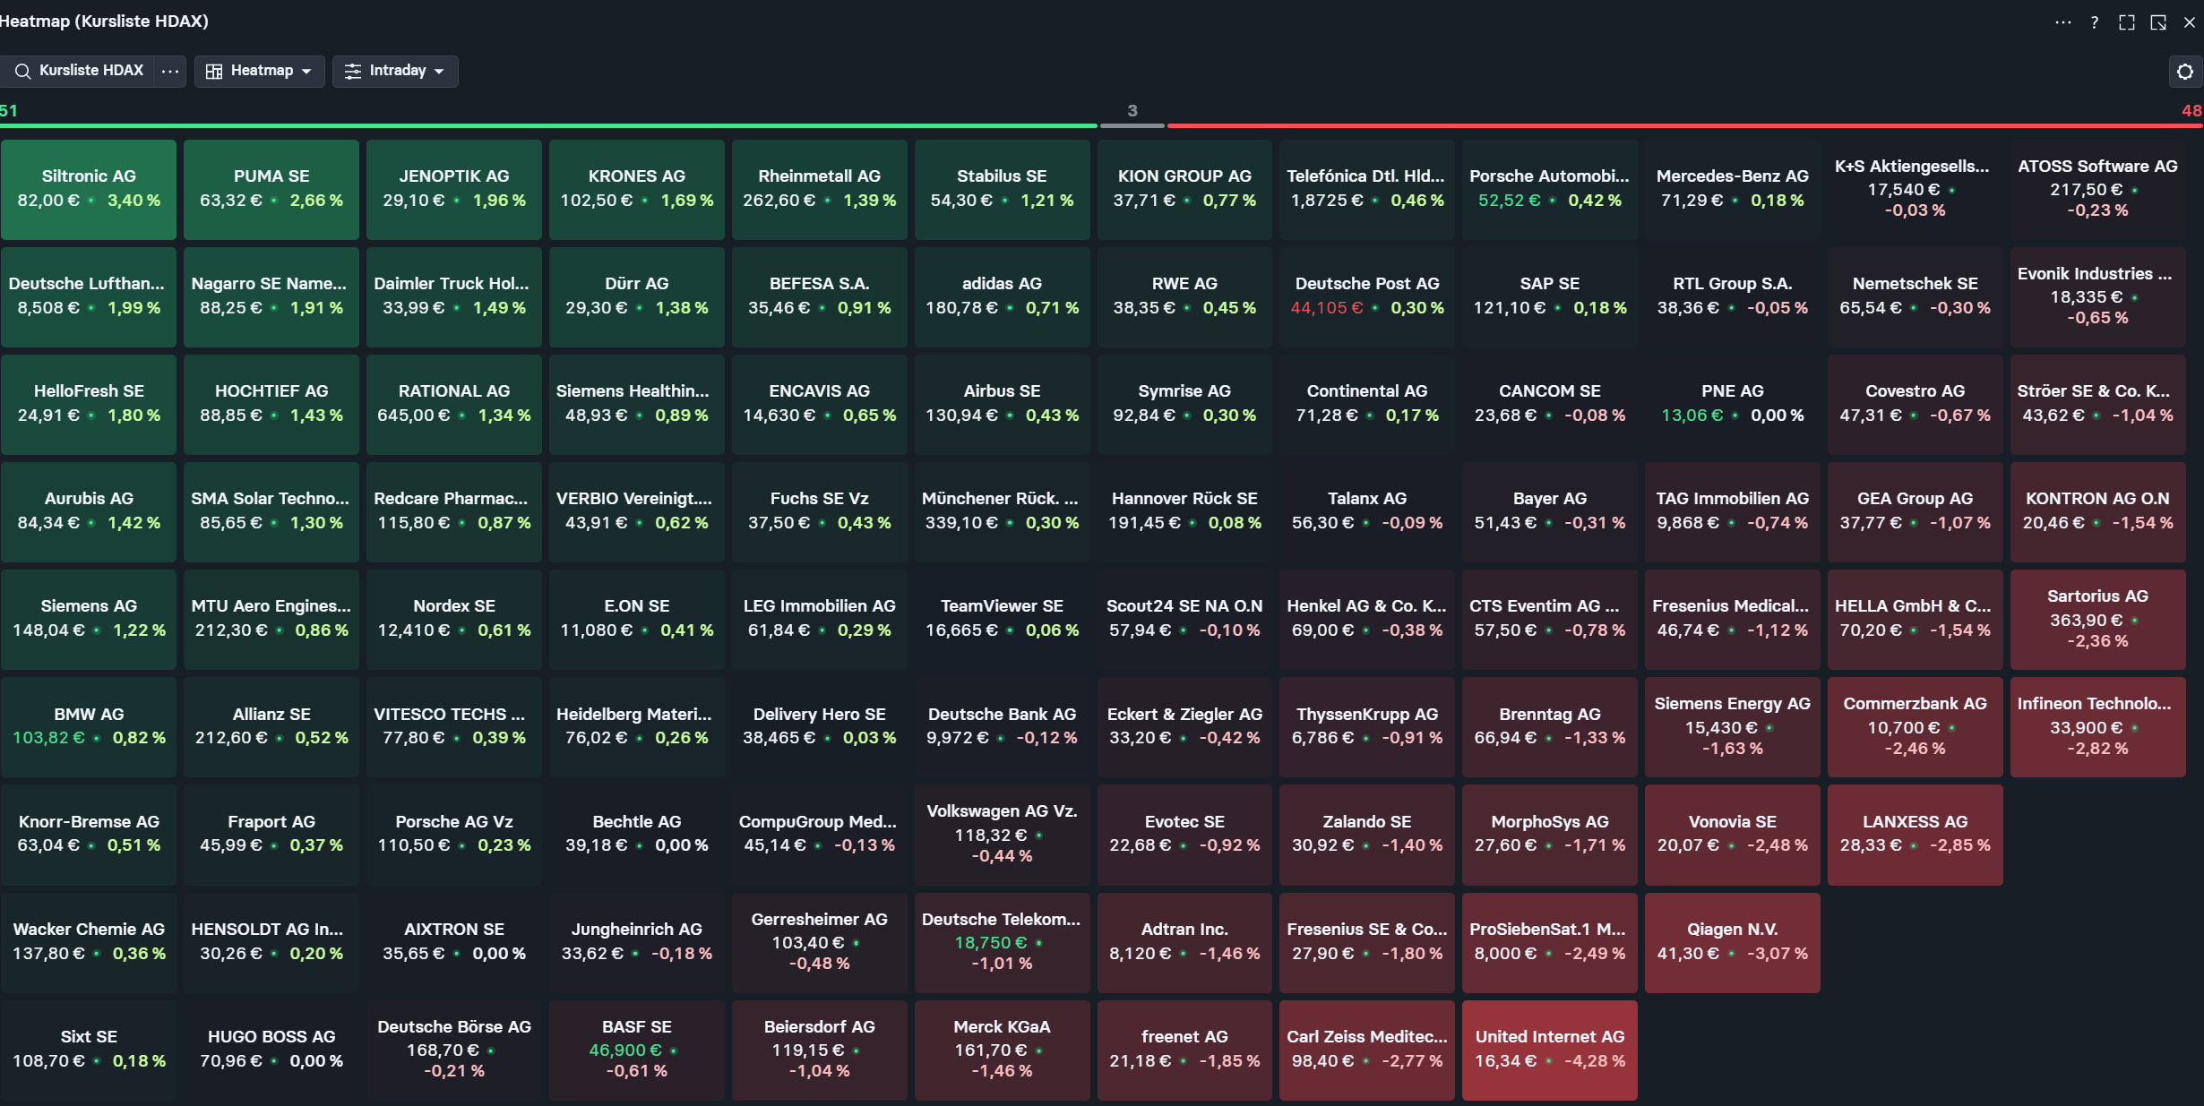Open the freenet AG tile
Image resolution: width=2204 pixels, height=1106 pixels.
[1184, 1050]
